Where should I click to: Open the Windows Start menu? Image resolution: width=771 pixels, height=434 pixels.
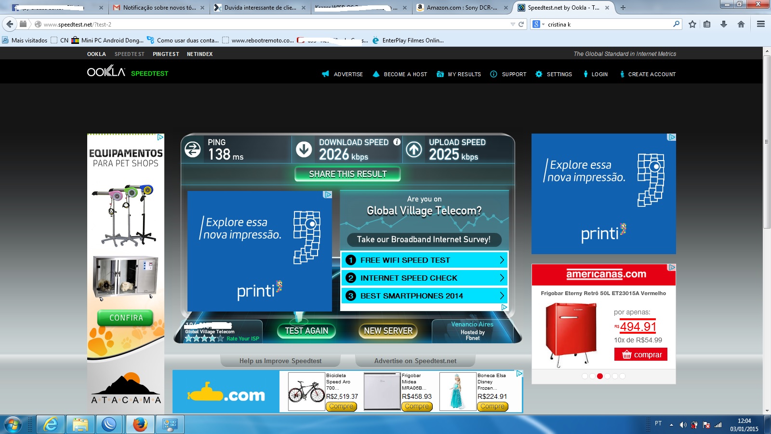(x=13, y=424)
